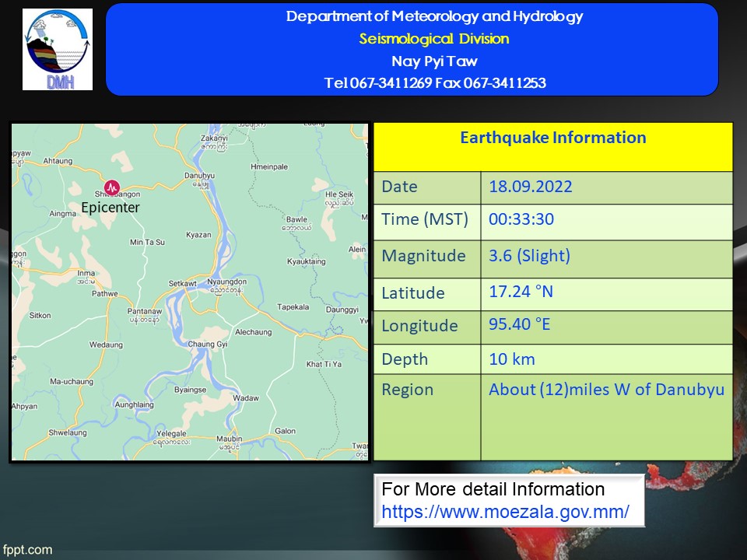Click Sitkon label on map
747x560 pixels.
coord(40,316)
